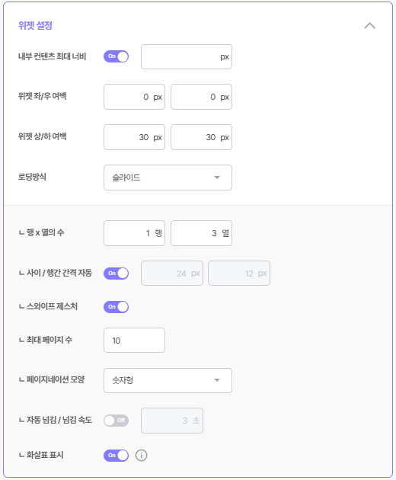Open the 로딩방식 dropdown showing 슬라이드

tap(168, 178)
